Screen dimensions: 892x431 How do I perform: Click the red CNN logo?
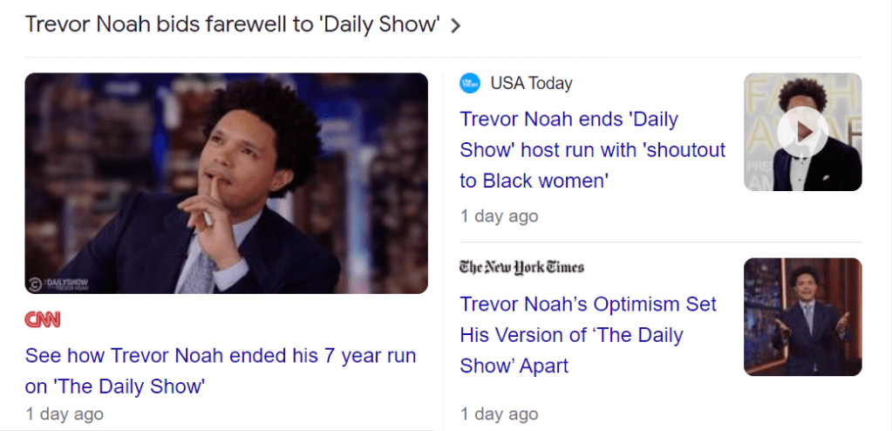43,319
